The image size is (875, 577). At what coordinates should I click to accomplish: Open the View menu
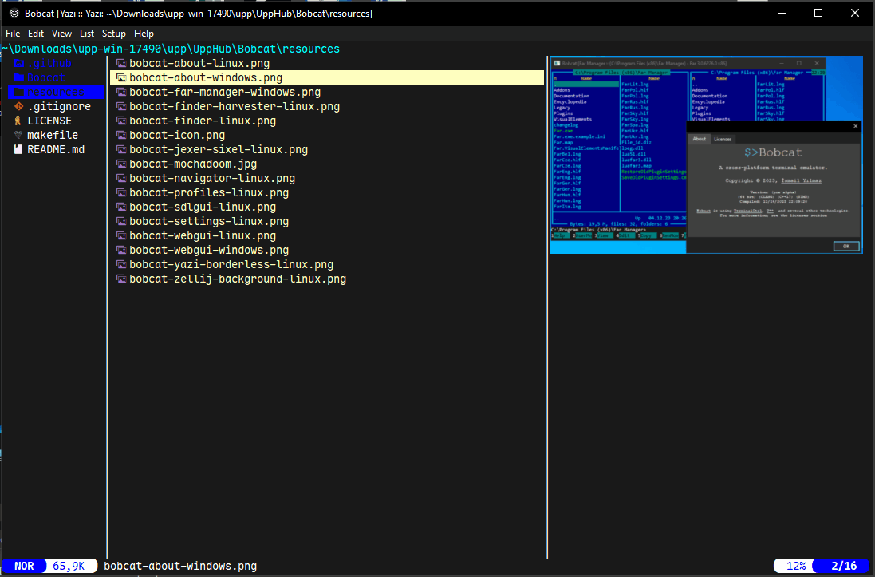(x=61, y=34)
